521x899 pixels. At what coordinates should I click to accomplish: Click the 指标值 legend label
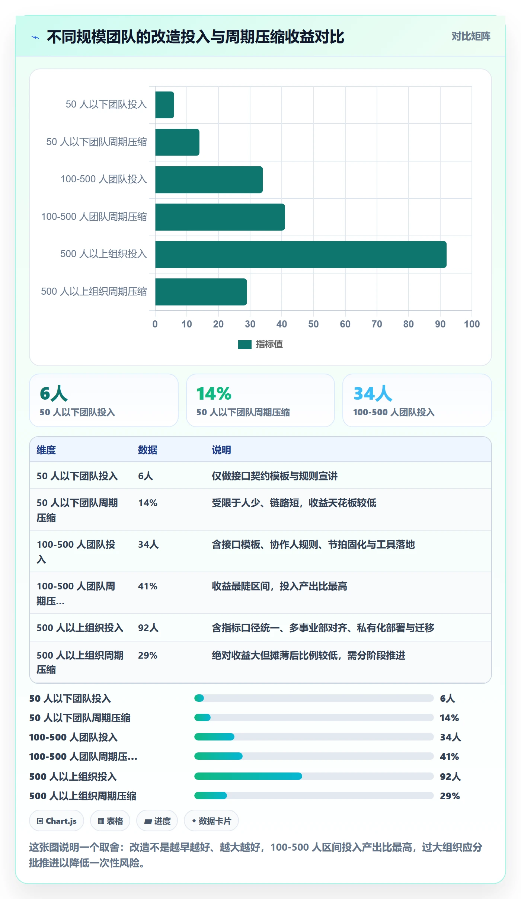point(269,345)
